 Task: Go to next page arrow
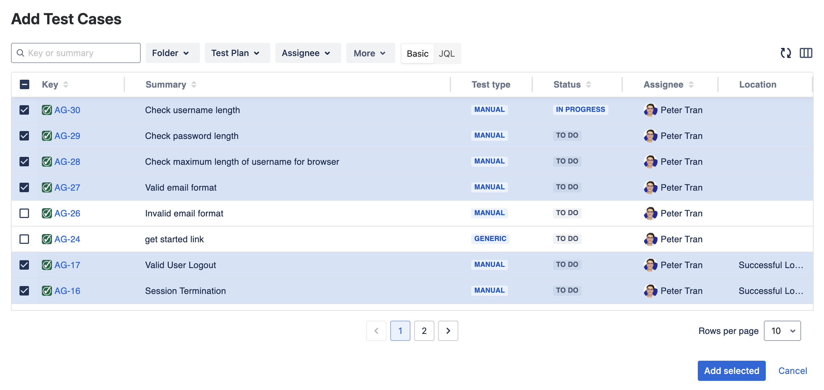[448, 331]
